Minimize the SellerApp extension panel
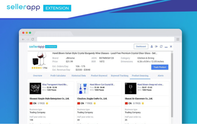This screenshot has height=124, width=197. 166,47
